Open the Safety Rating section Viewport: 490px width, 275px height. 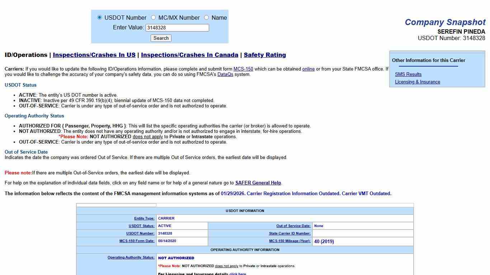click(x=265, y=55)
